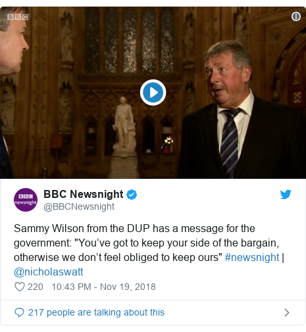Click the 220 likes count

[36, 287]
